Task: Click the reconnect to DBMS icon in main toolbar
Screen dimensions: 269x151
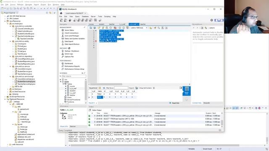Action: click(x=100, y=21)
